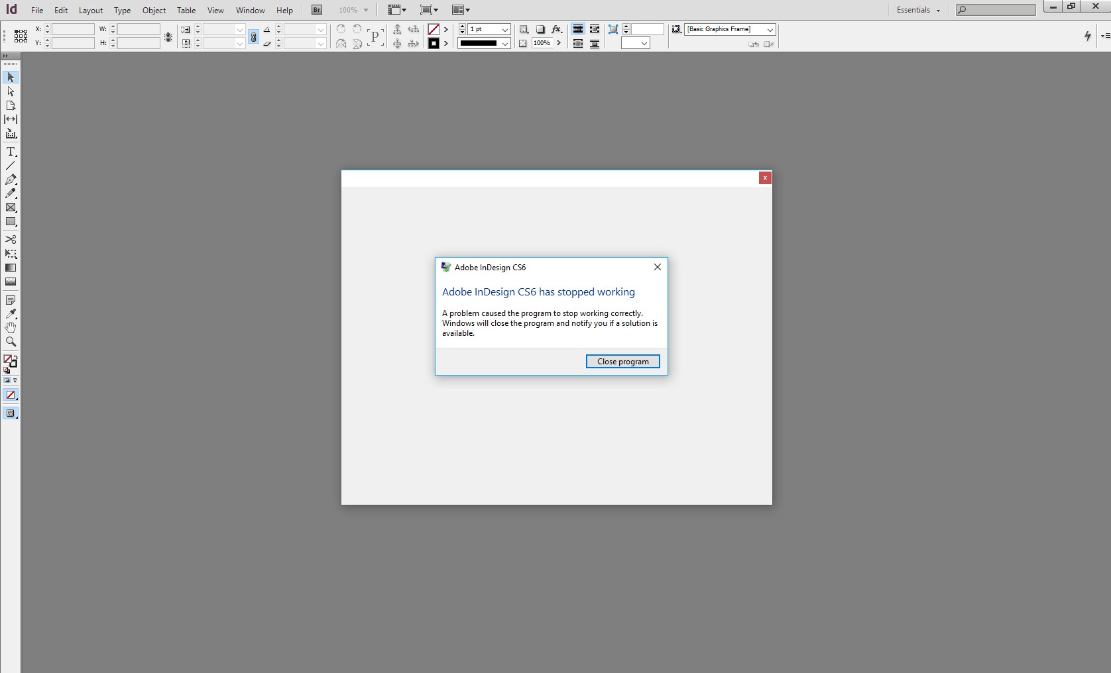Viewport: 1111px width, 673px height.
Task: Open Adobe Bridge with Br button
Action: pos(317,10)
